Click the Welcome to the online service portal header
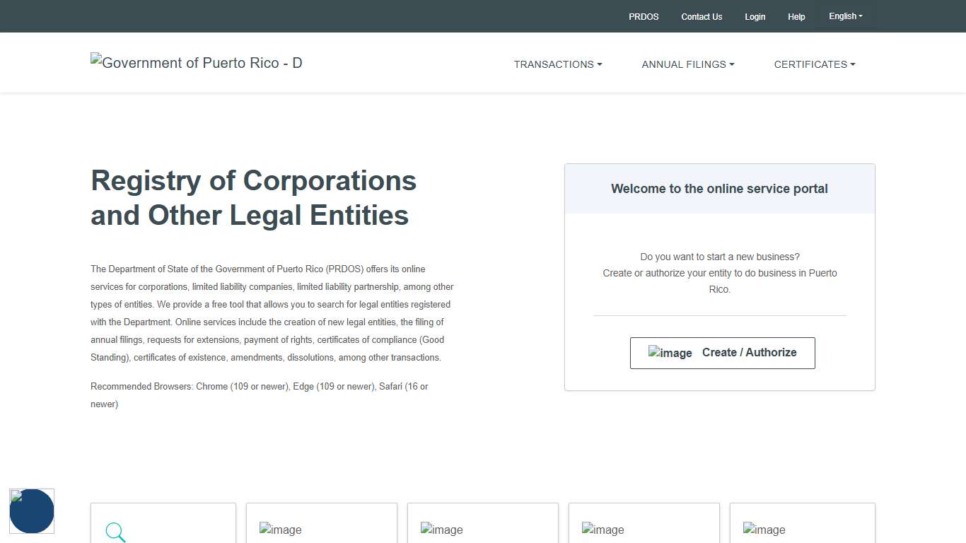The image size is (966, 543). (x=719, y=189)
